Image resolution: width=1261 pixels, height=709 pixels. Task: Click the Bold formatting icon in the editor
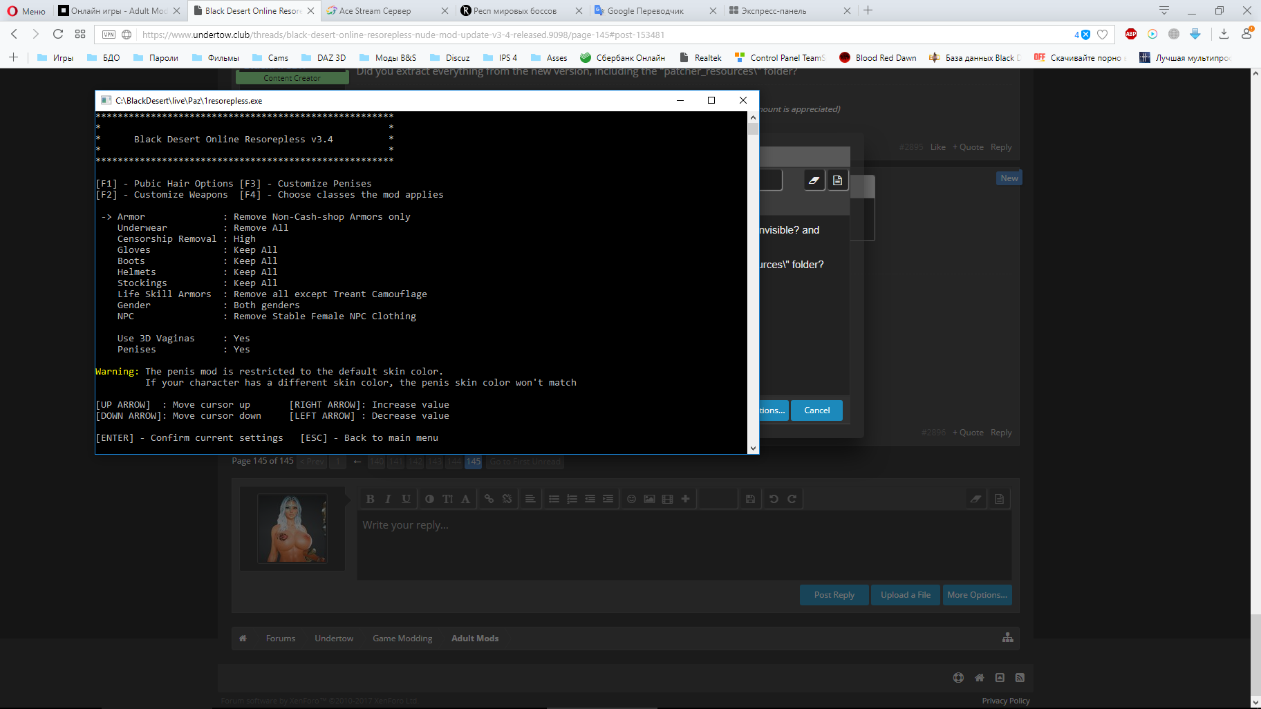click(370, 499)
